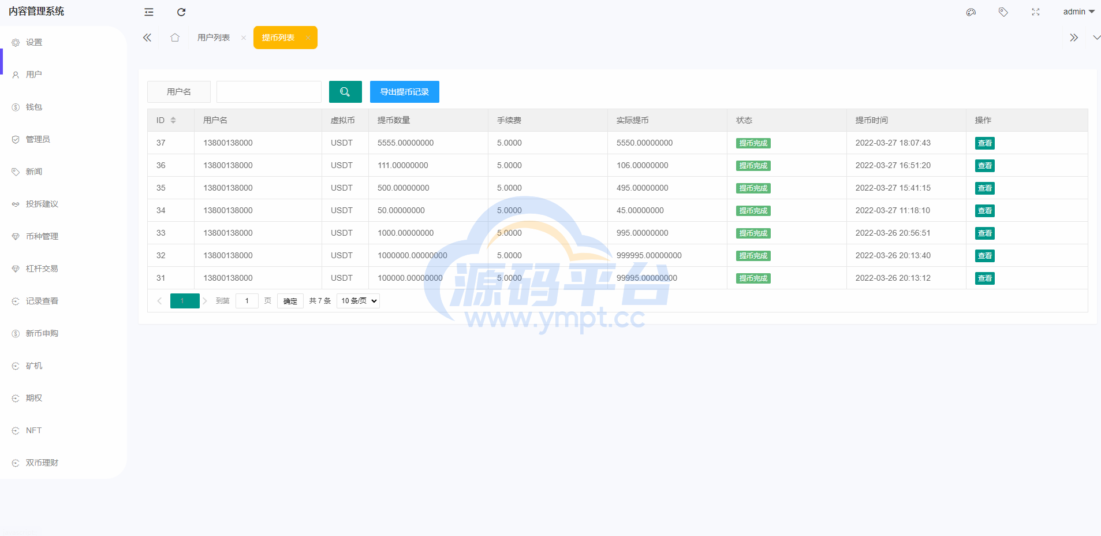Close the 用户列表 tab
Image resolution: width=1101 pixels, height=536 pixels.
coord(244,38)
